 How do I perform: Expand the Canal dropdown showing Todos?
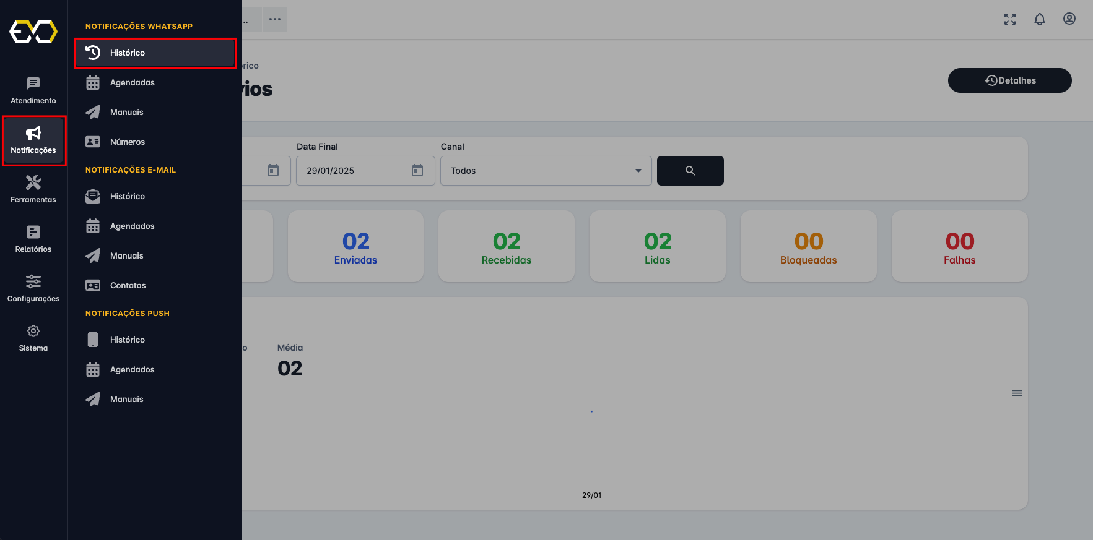point(539,171)
